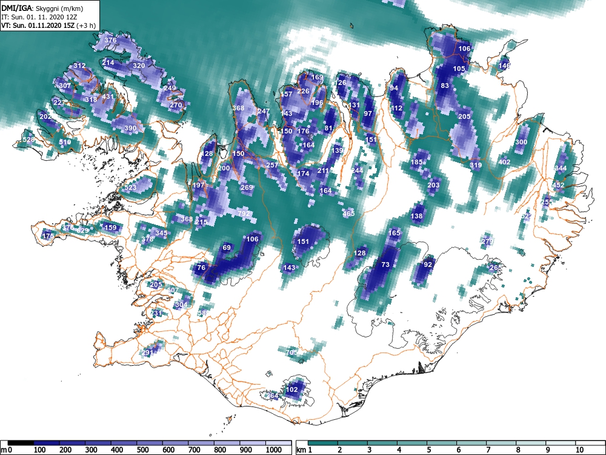Screen dimensions: 606x455
Task: Click the visibility value 159
Action: (x=110, y=227)
